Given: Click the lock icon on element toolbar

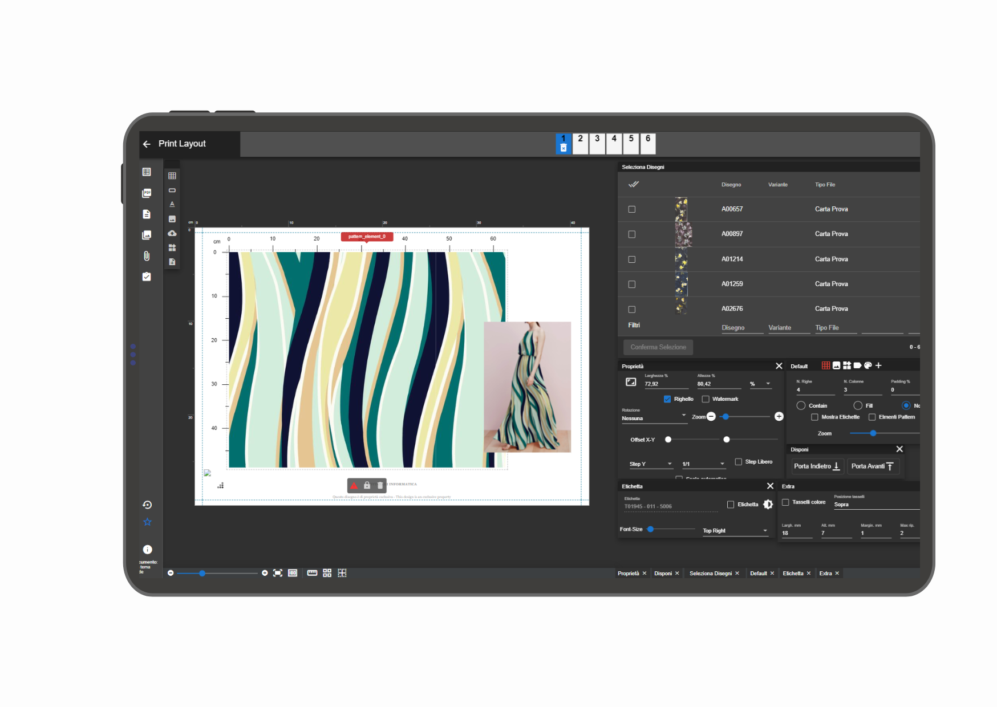Looking at the screenshot, I should click(x=367, y=485).
